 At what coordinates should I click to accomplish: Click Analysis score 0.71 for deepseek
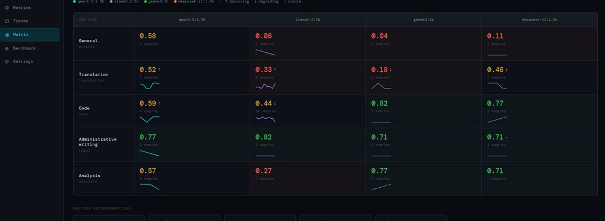pos(496,171)
